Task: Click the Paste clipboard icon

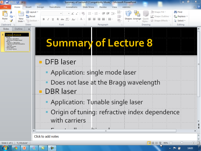Action: (x=5, y=14)
